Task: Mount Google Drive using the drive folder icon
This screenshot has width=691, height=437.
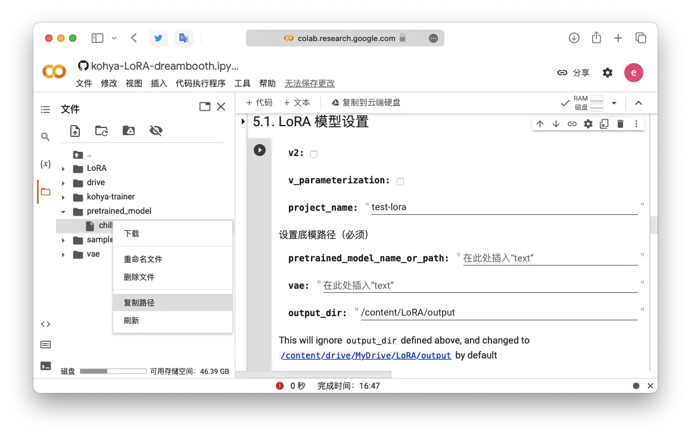Action: click(x=129, y=131)
